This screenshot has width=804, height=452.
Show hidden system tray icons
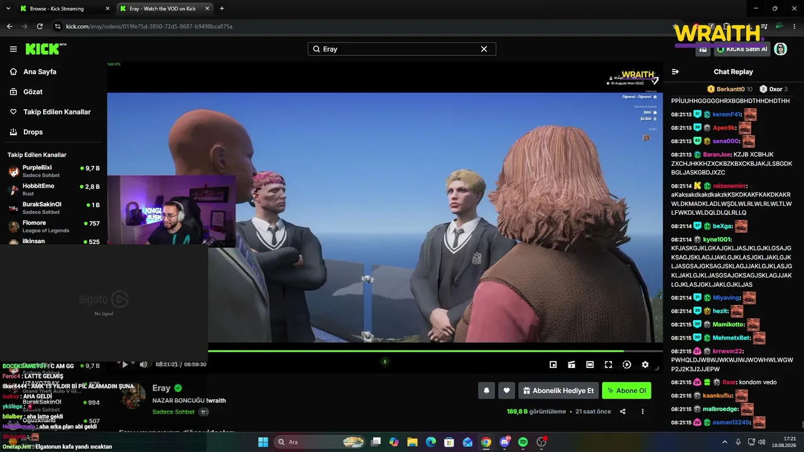tap(725, 442)
